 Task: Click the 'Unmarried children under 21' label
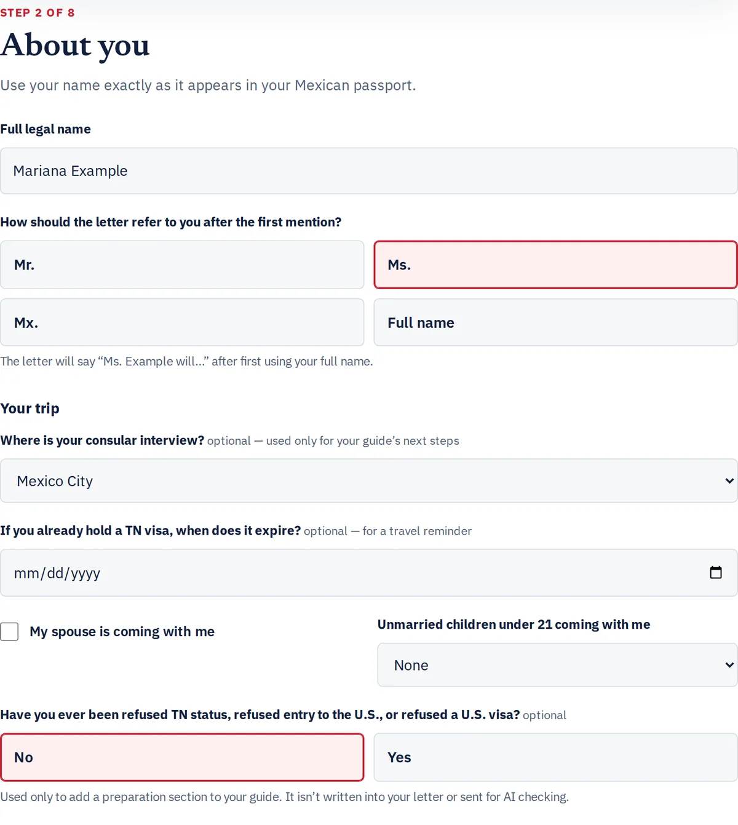[x=514, y=624]
